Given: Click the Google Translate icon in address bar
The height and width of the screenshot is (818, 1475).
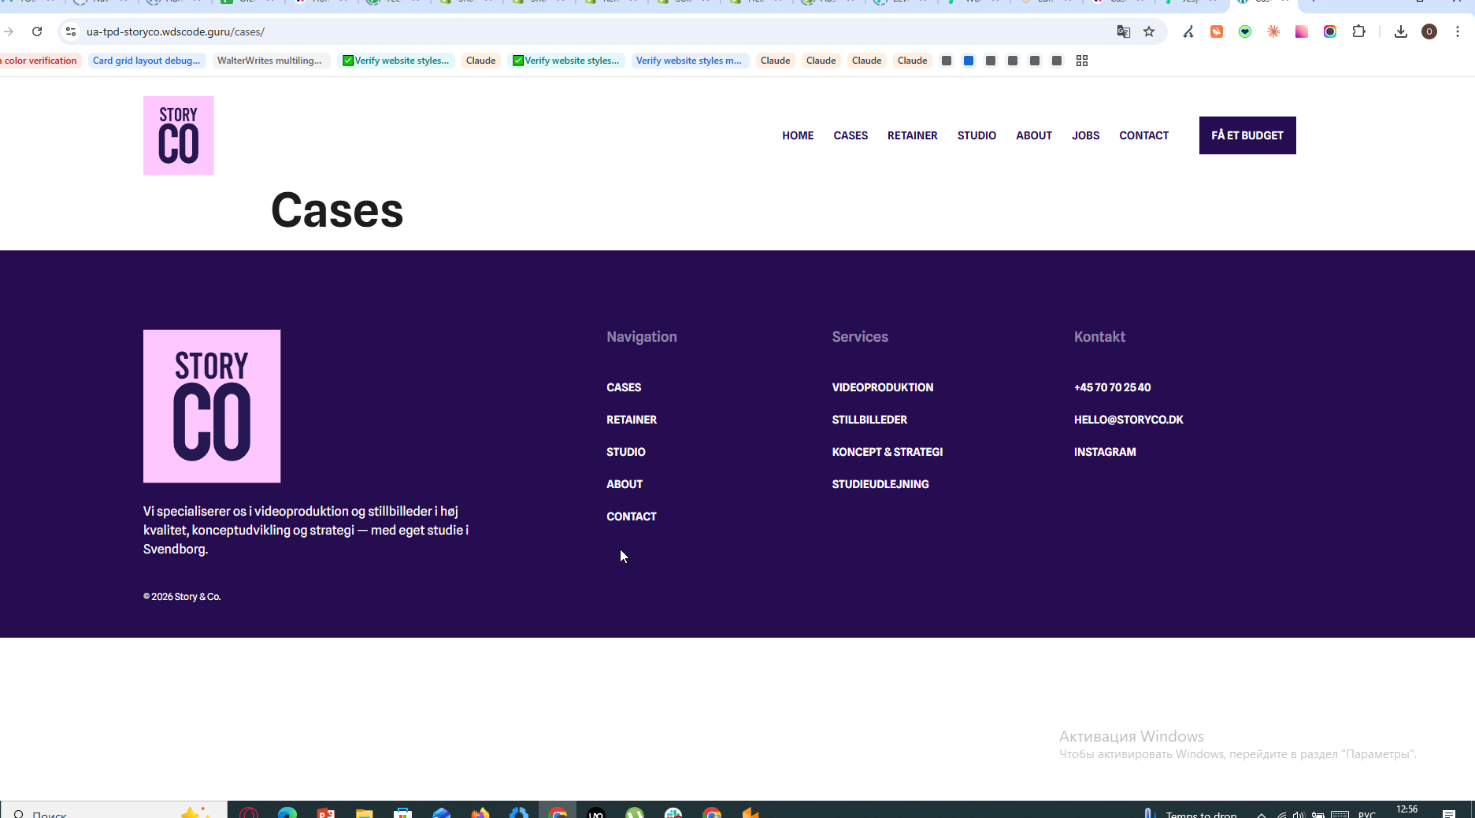Looking at the screenshot, I should click(x=1124, y=31).
